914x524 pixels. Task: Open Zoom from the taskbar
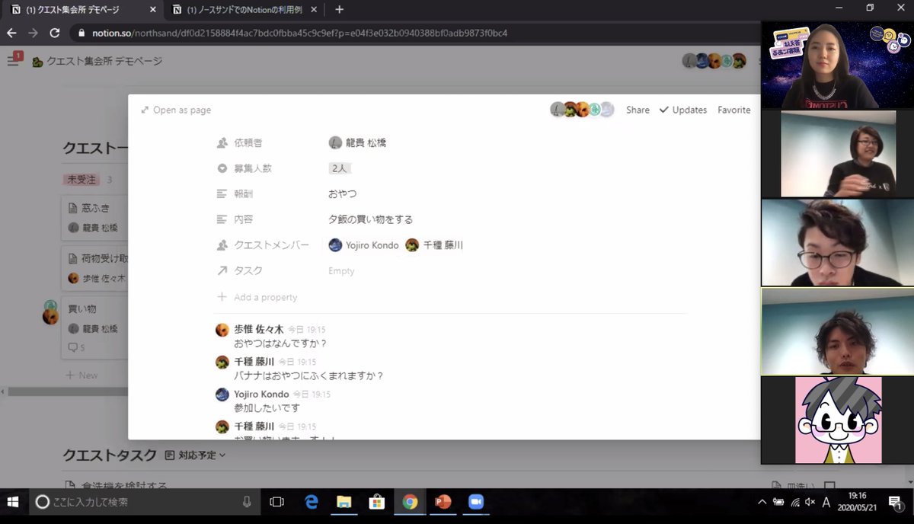[x=476, y=502]
